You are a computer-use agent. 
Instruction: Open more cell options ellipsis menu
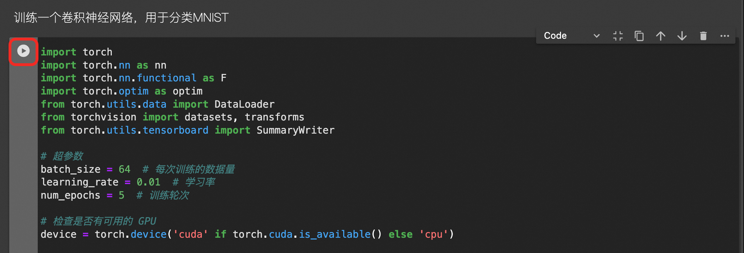[725, 36]
